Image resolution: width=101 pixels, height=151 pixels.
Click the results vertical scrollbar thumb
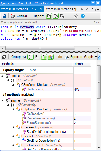coord(98,82)
